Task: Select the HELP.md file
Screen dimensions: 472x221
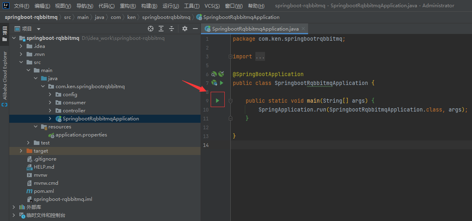Action: tap(44, 167)
